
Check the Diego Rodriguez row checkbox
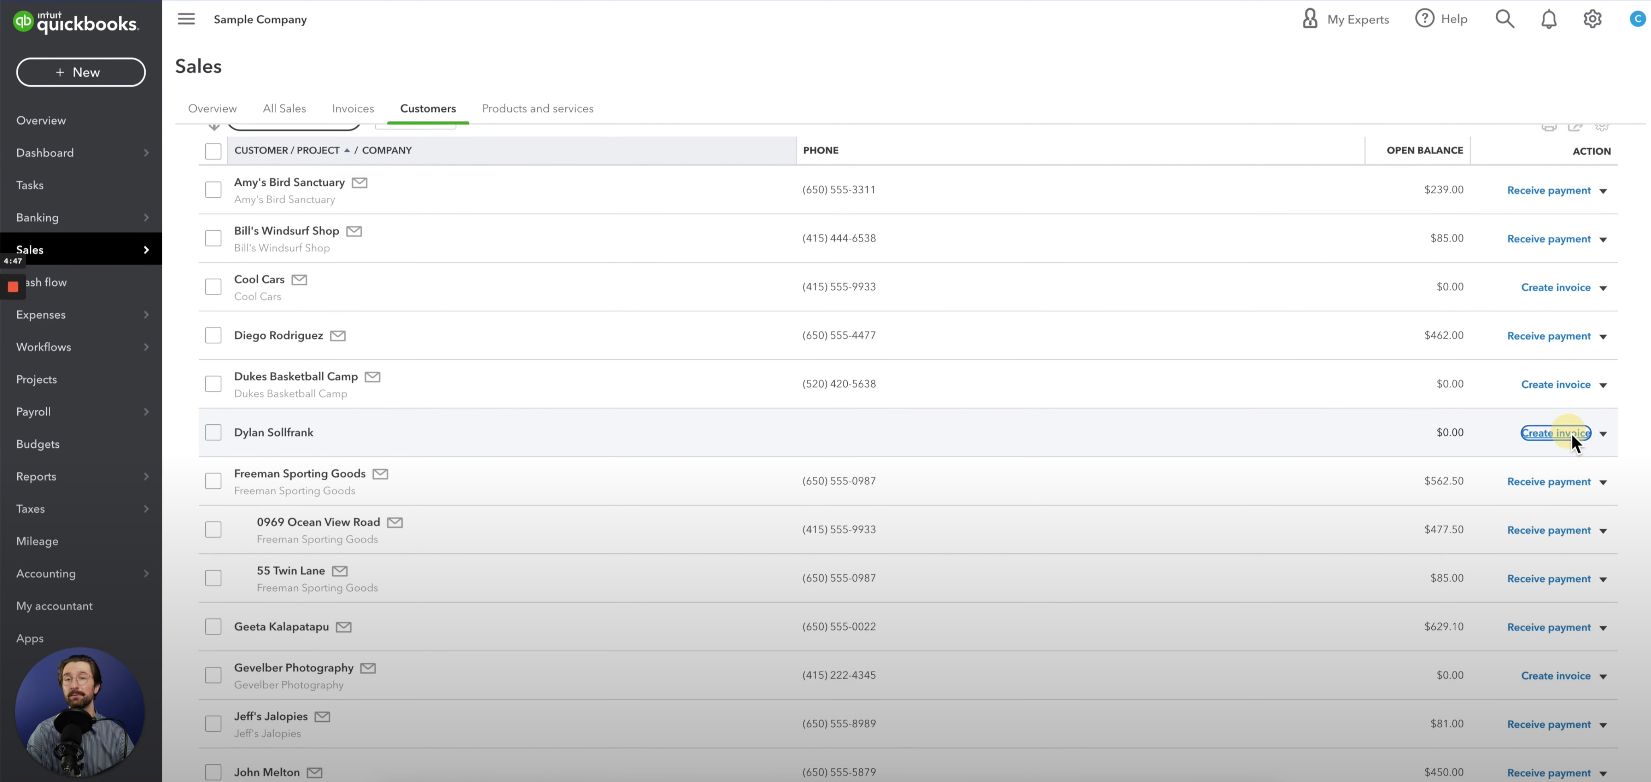[x=213, y=336]
